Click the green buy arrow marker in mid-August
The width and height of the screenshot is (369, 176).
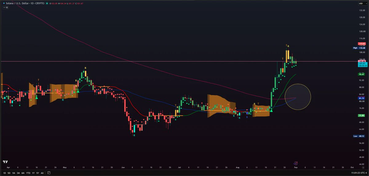(x=271, y=110)
